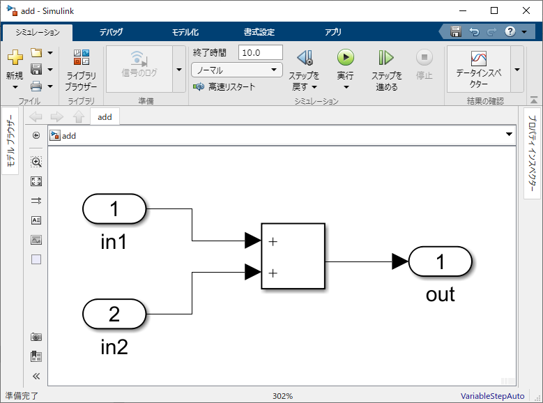Enable fast restart option

pyautogui.click(x=224, y=86)
